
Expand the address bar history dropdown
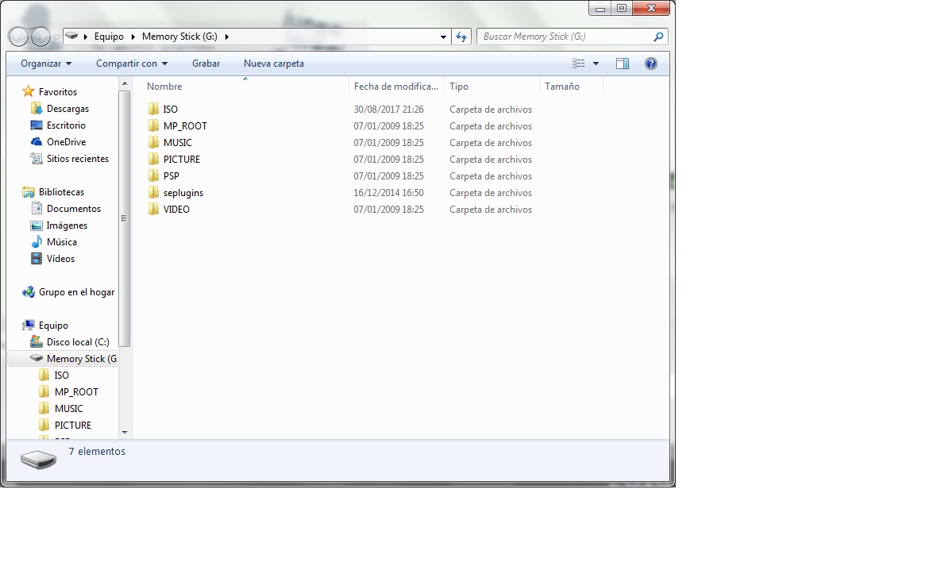pos(443,37)
